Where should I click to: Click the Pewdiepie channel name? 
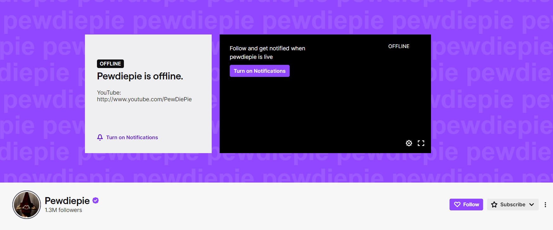click(x=67, y=201)
